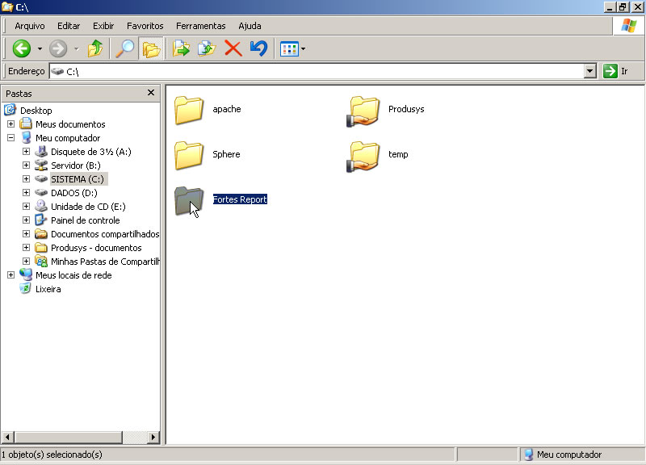Click the Undo arrow icon
This screenshot has width=646, height=465.
click(257, 48)
